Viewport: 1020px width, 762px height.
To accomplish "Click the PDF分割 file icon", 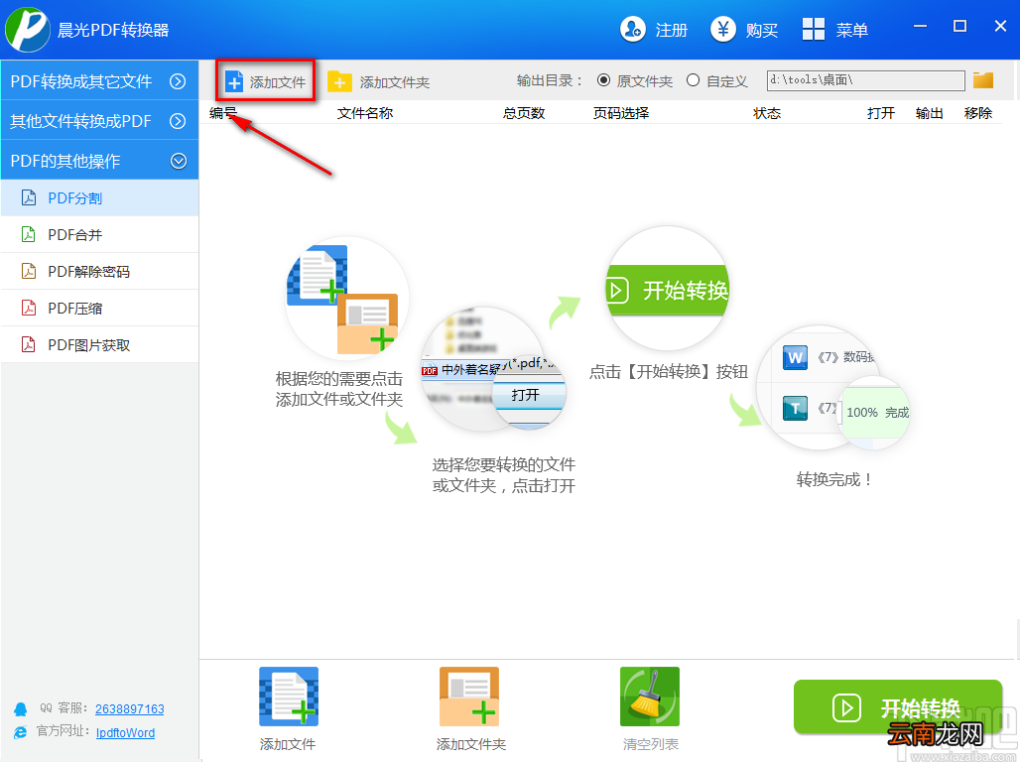I will coord(29,197).
